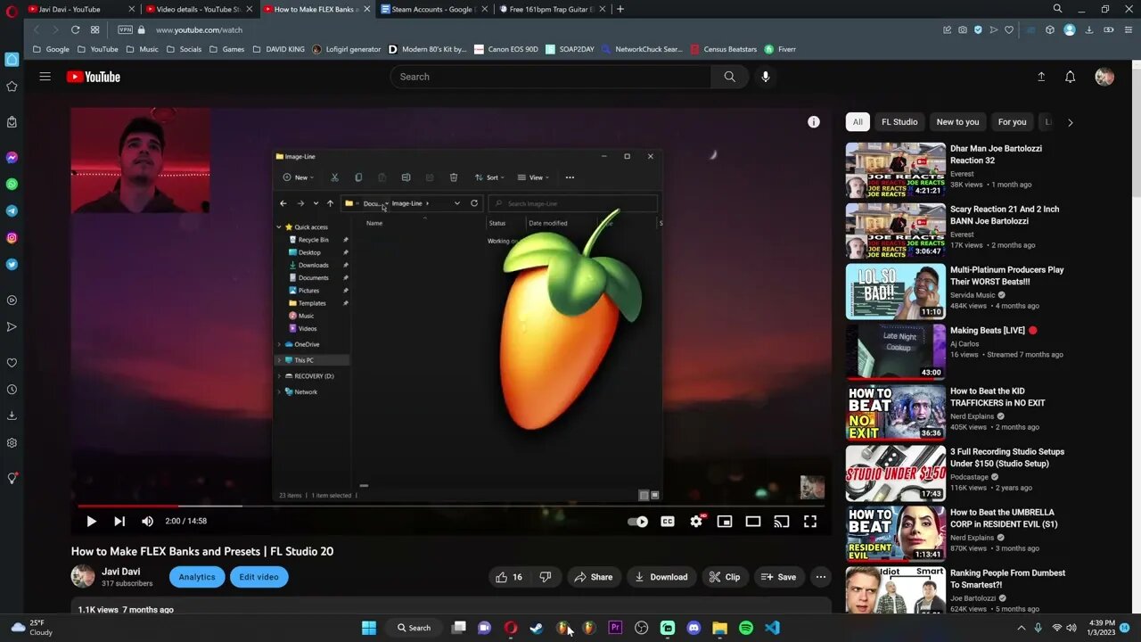Toggle the miniplayer

[x=725, y=522]
